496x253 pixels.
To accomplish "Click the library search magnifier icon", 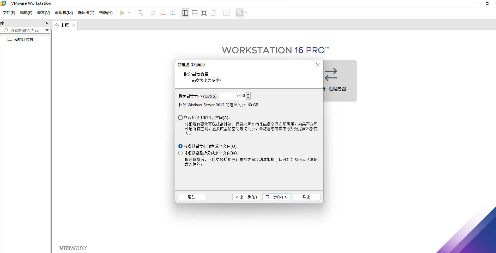I will pyautogui.click(x=6, y=30).
